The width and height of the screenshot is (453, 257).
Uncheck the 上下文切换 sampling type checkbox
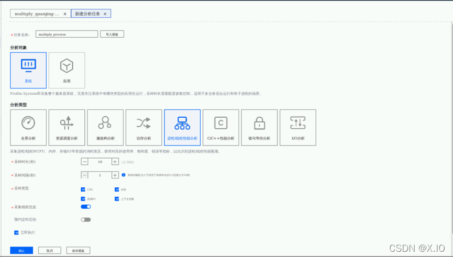coord(117,199)
